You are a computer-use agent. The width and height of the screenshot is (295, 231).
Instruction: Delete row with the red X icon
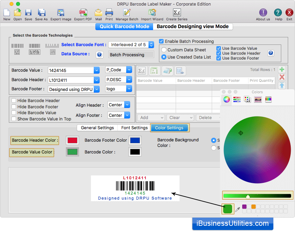(282, 77)
